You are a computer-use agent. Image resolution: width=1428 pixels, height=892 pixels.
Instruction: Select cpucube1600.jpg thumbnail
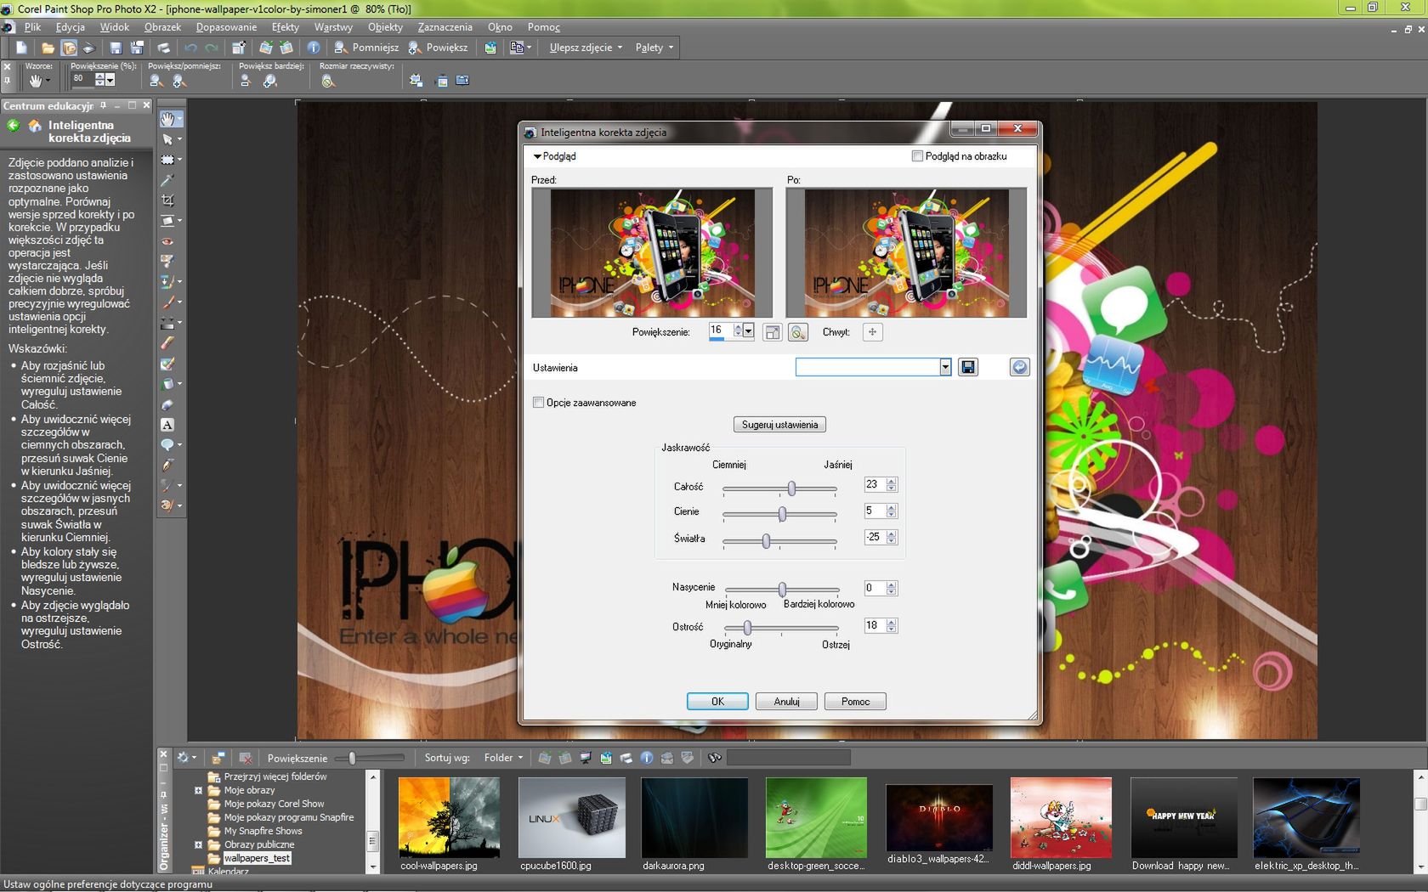pyautogui.click(x=571, y=817)
